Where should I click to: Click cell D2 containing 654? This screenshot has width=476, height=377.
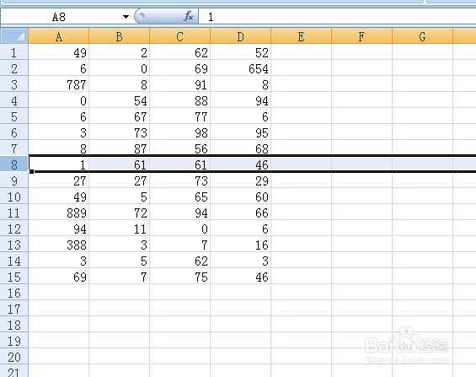tap(240, 68)
